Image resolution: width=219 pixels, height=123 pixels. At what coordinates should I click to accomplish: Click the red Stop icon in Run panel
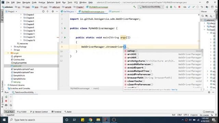6,101
